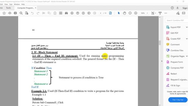Open the Fill & Sign tool
Viewport: 188px width, 106px height.
click(173, 85)
